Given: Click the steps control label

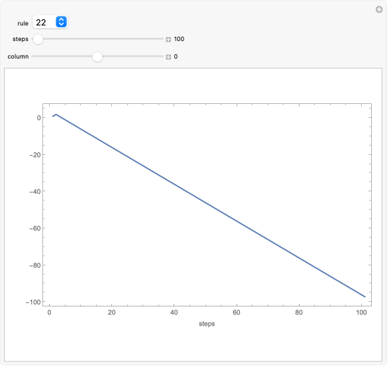Looking at the screenshot, I should pyautogui.click(x=21, y=39).
